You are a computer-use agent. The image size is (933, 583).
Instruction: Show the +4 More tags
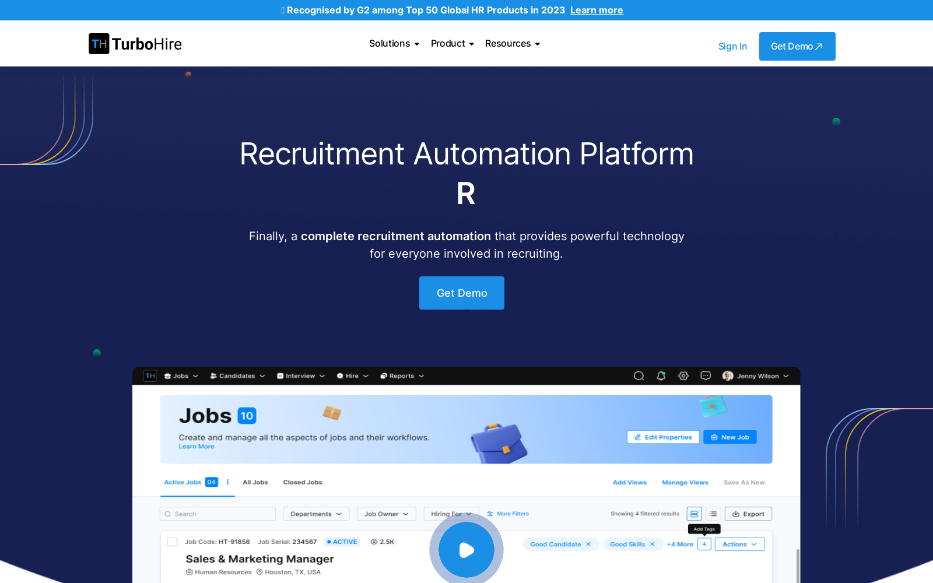tap(680, 545)
